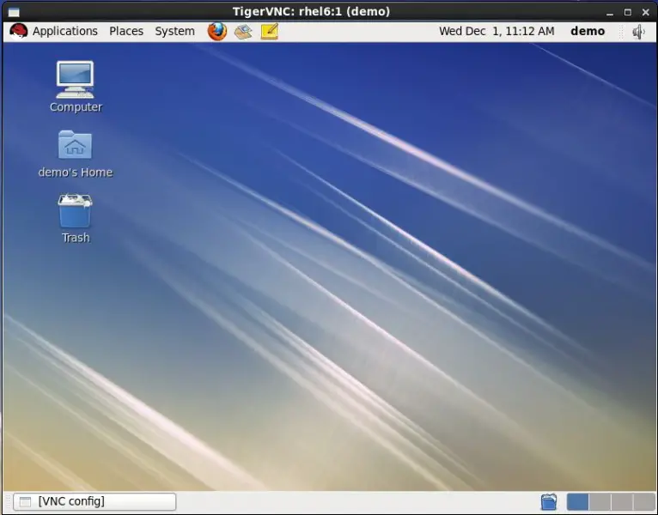
Task: Click the volume speaker icon
Action: [639, 32]
